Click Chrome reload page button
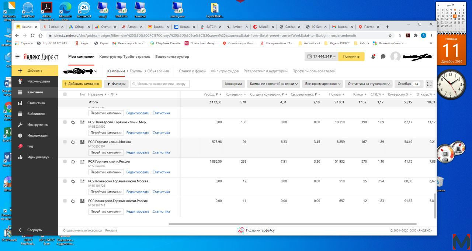 tap(33, 35)
